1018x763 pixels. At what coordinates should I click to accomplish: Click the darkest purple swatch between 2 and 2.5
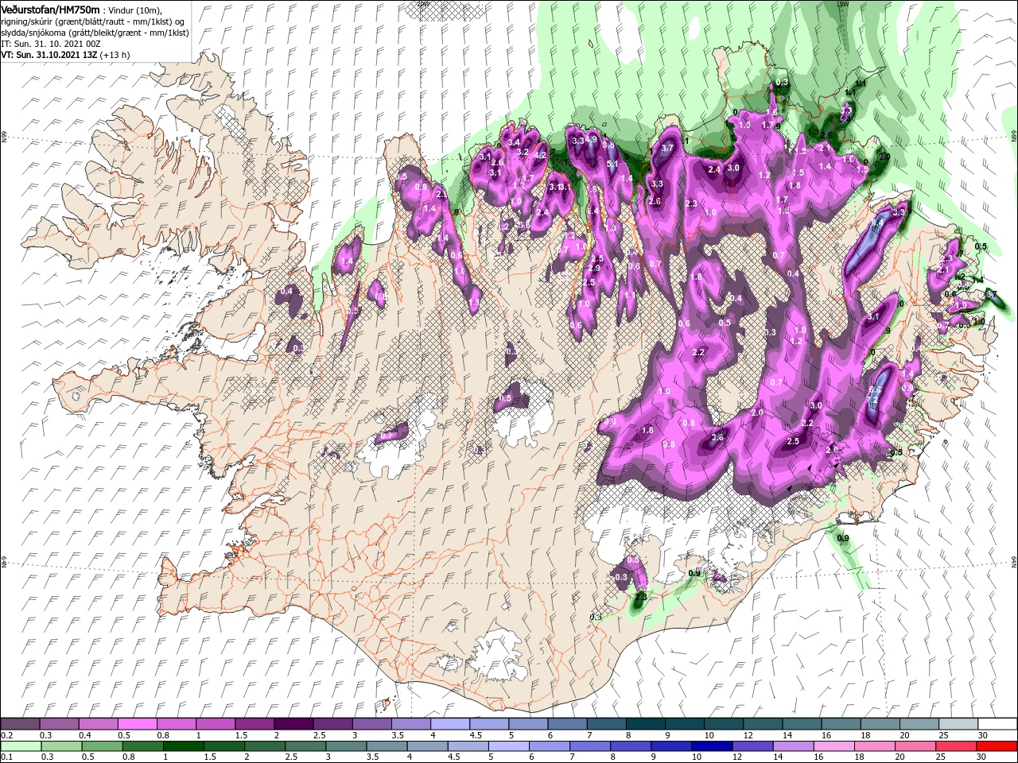click(293, 724)
